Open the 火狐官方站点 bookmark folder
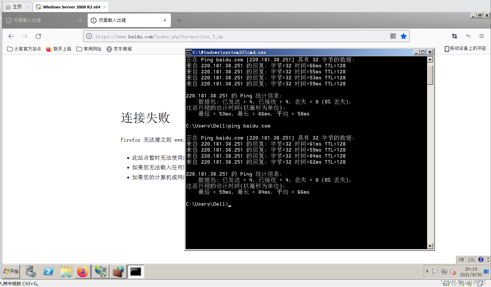This screenshot has height=287, width=491. tap(24, 49)
